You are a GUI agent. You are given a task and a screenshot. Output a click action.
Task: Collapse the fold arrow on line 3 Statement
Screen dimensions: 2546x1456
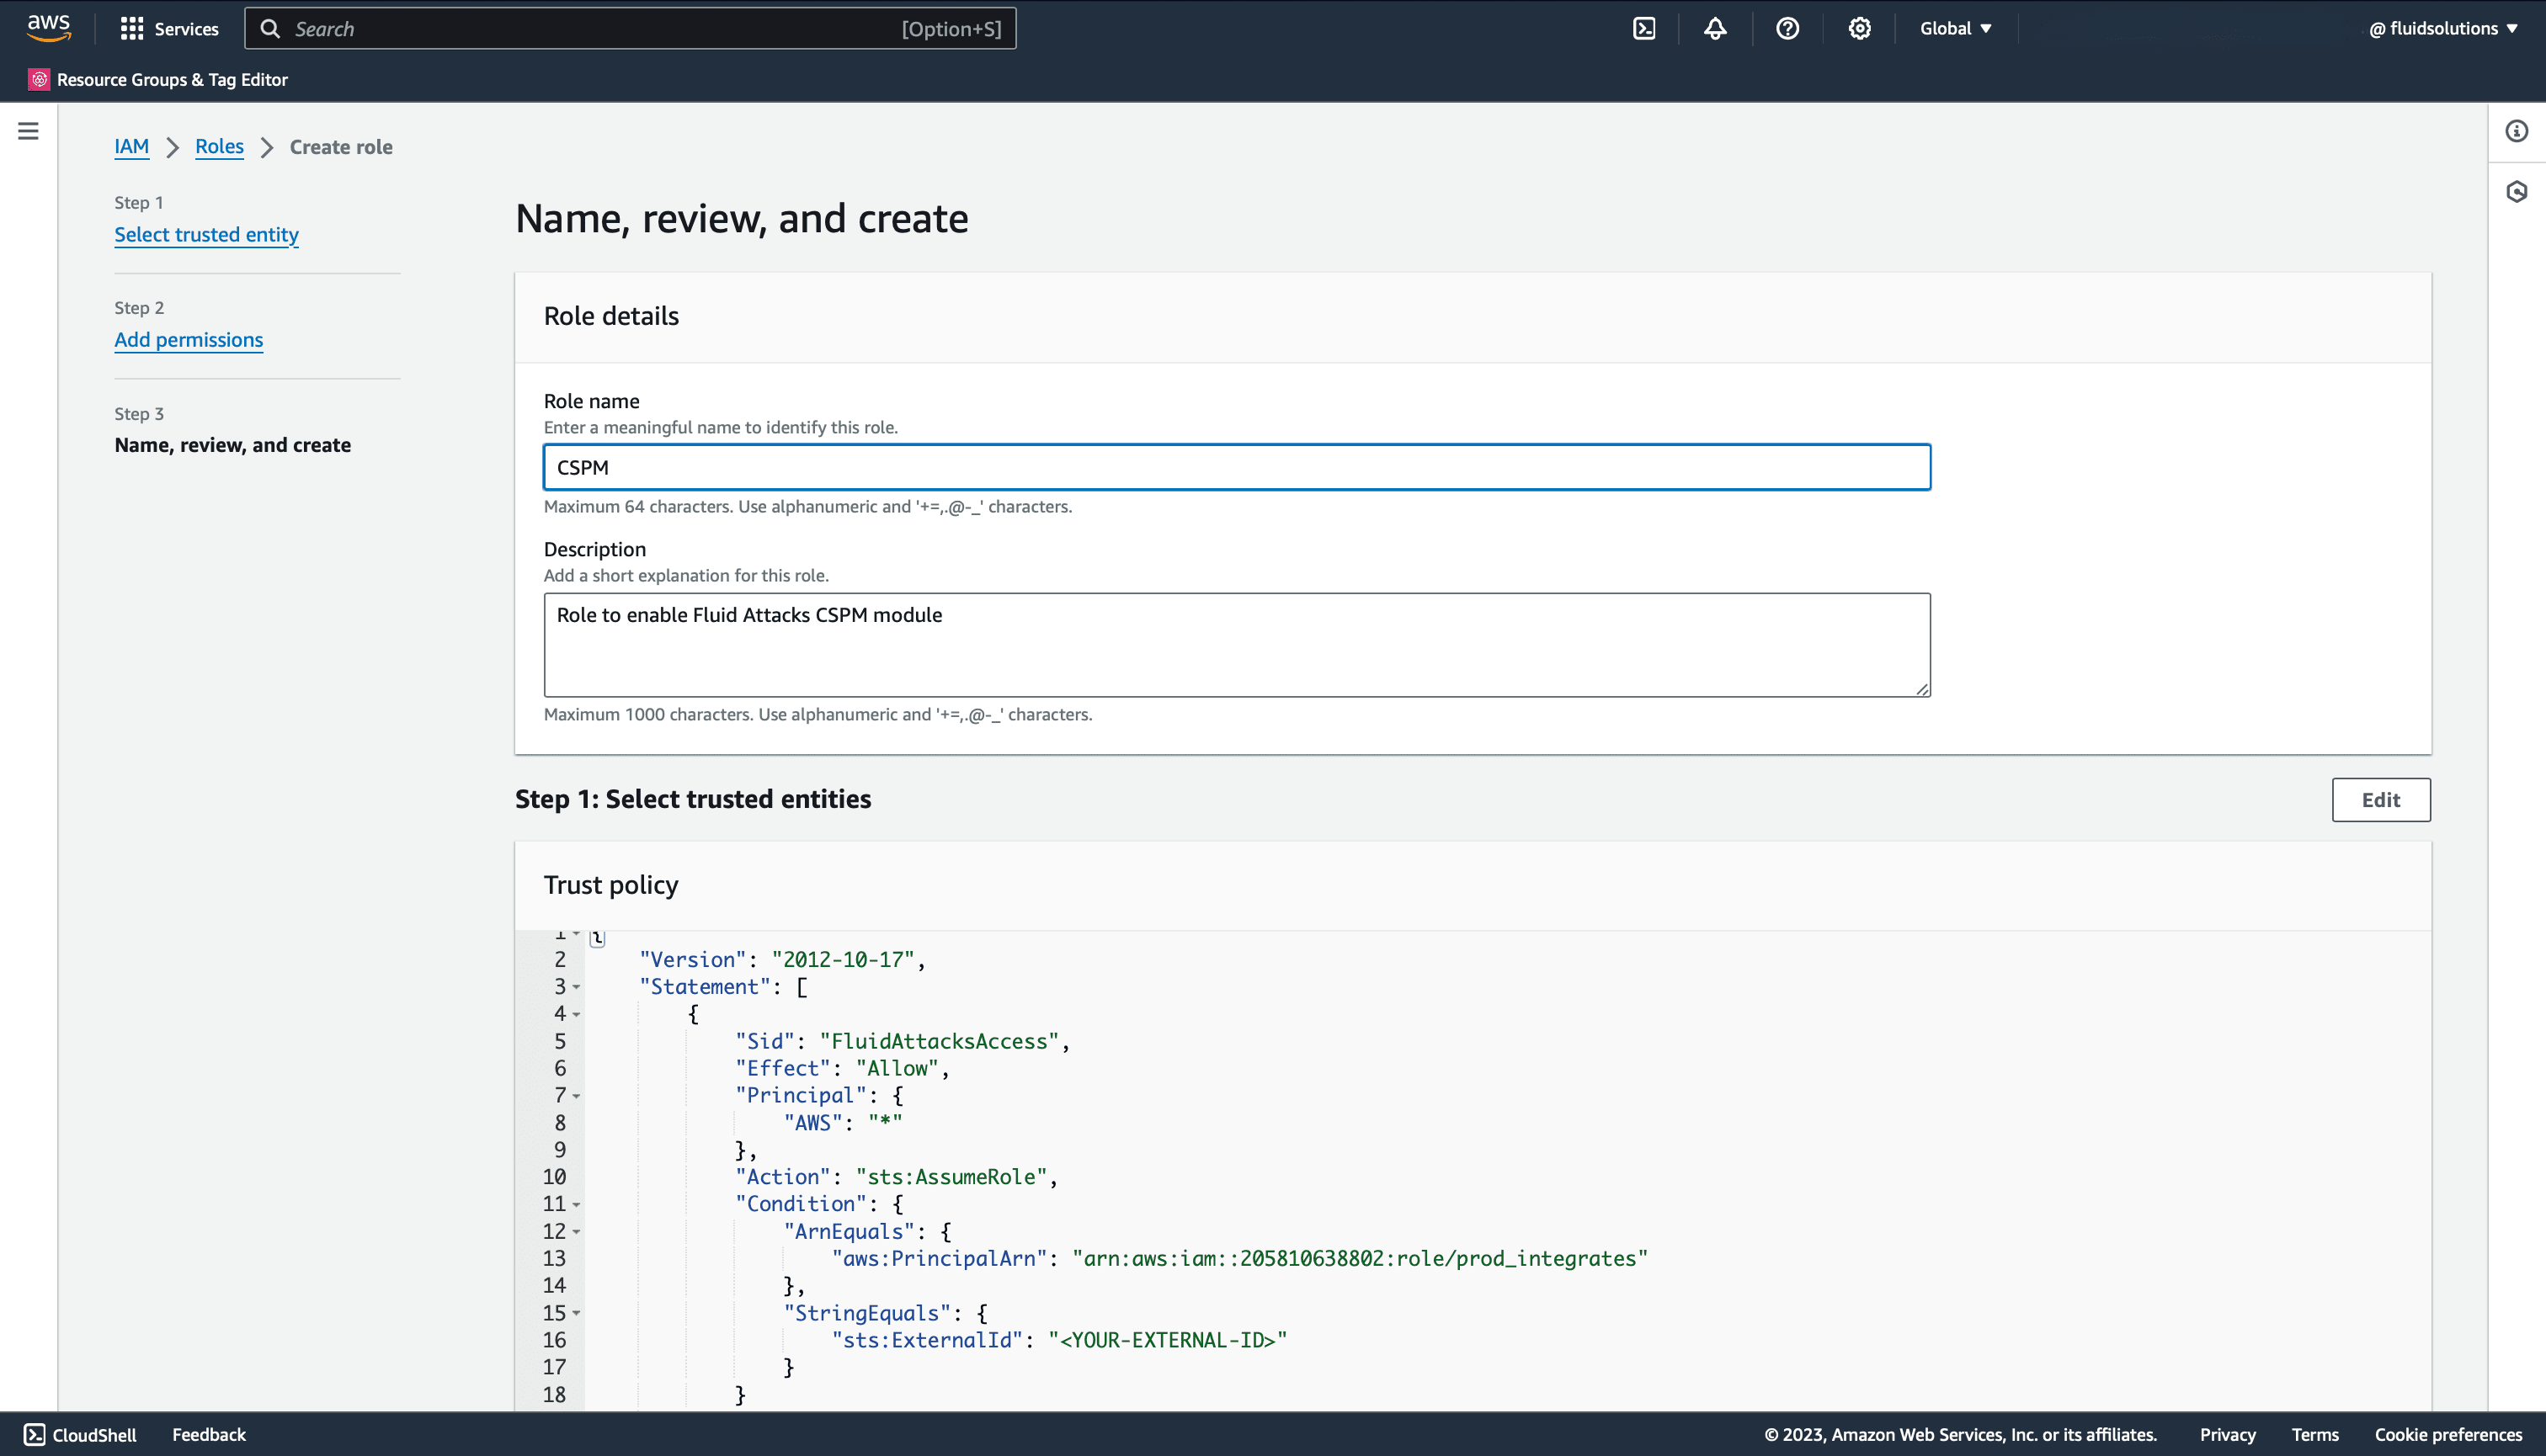click(576, 987)
